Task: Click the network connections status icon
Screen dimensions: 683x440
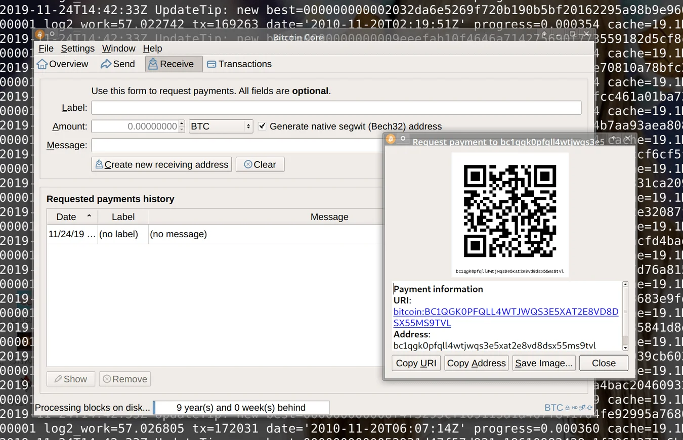Action: (x=582, y=408)
